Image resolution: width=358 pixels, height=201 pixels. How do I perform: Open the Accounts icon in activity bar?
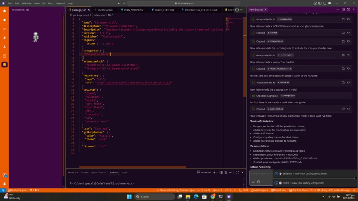[4, 175]
